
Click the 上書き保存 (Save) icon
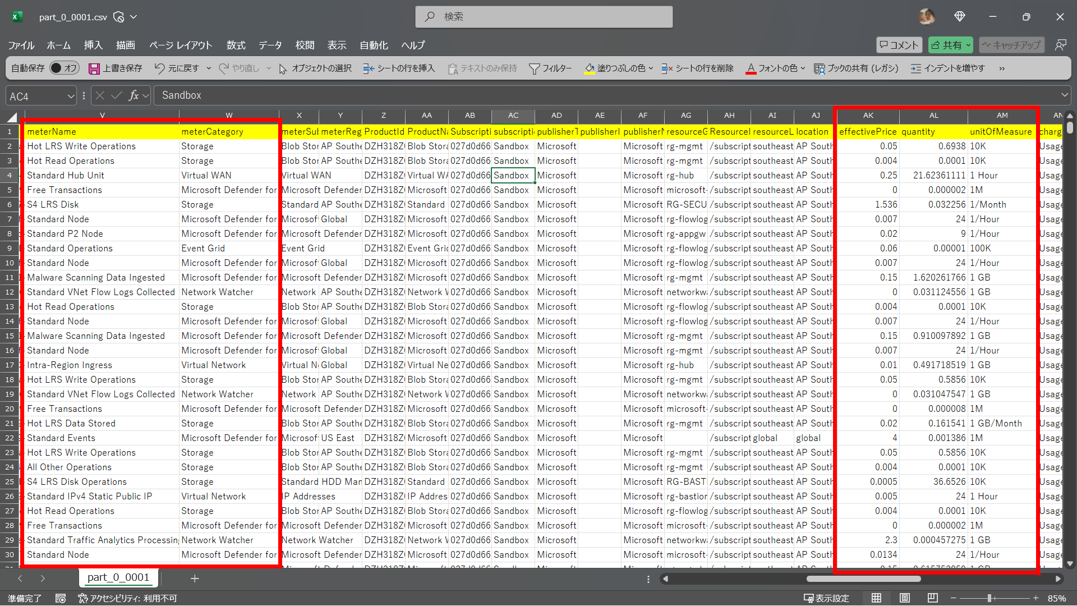coord(94,68)
